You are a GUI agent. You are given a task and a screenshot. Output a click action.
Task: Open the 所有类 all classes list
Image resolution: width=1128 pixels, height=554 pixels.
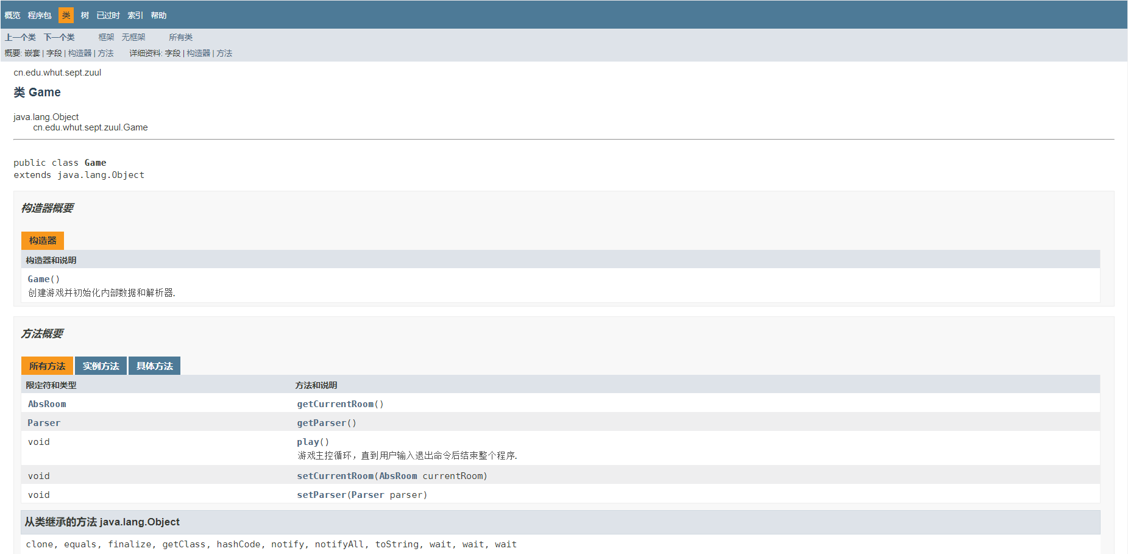(180, 37)
